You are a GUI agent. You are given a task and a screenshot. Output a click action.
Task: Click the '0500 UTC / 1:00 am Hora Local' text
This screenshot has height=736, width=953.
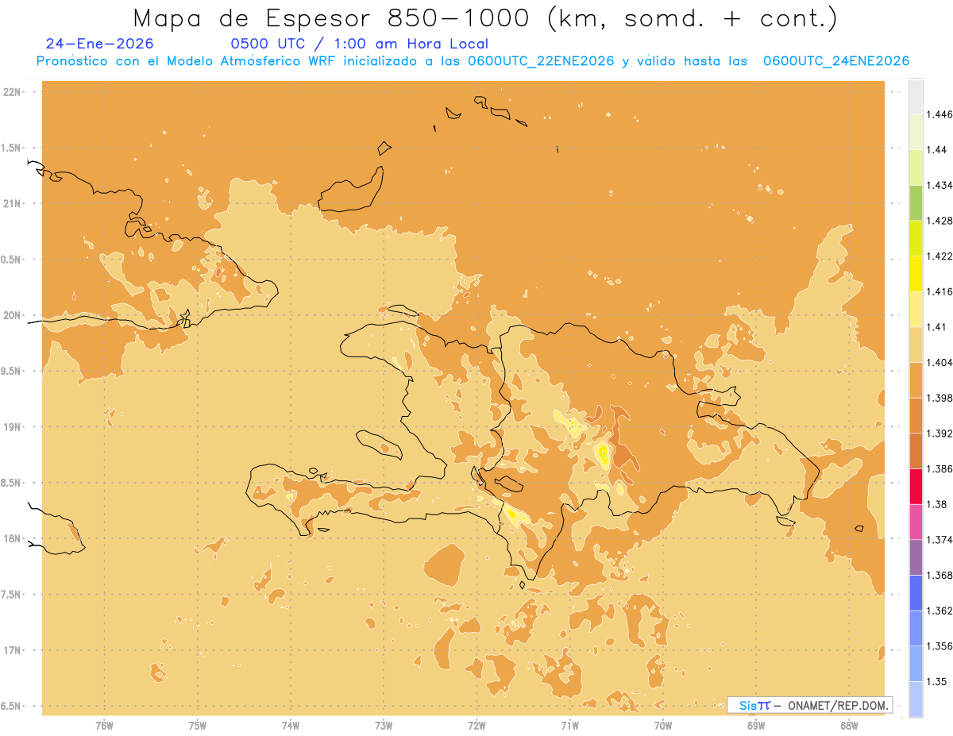359,44
